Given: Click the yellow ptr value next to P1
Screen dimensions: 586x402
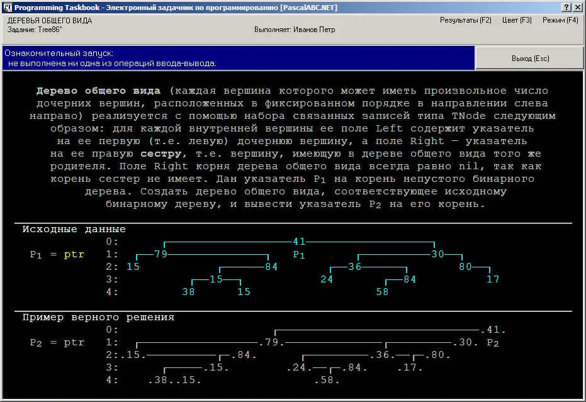Looking at the screenshot, I should point(74,254).
